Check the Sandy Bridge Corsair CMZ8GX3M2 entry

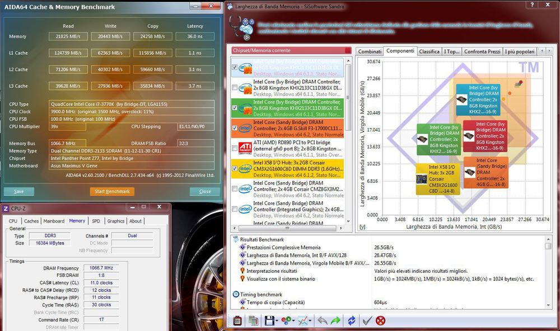pyautogui.click(x=235, y=188)
